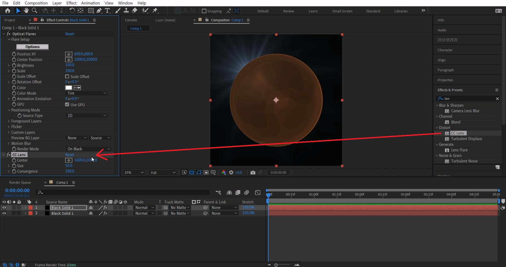The width and height of the screenshot is (506, 267).
Task: Click the effects search field
Action: pyautogui.click(x=468, y=99)
